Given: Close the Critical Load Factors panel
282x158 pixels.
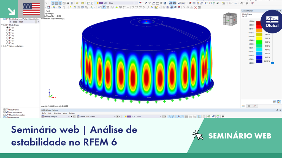Looking at the screenshot, I should tap(280, 110).
